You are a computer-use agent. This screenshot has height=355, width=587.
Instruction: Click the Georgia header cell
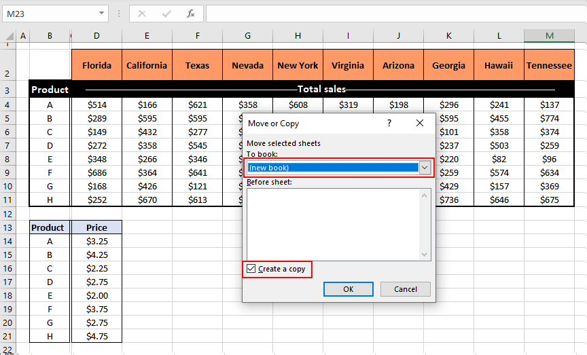coord(448,65)
